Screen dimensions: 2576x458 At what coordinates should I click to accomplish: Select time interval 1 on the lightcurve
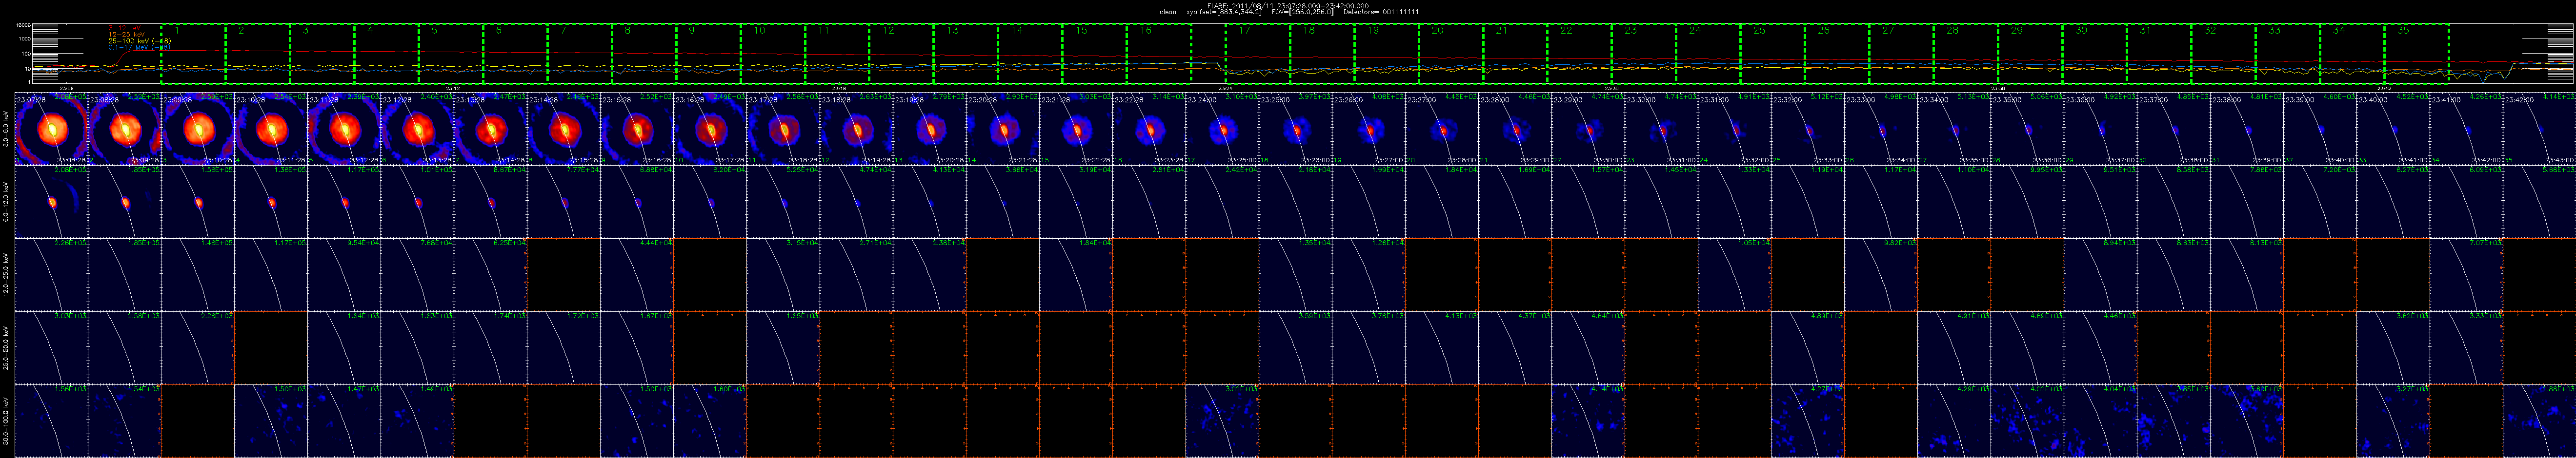(194, 54)
